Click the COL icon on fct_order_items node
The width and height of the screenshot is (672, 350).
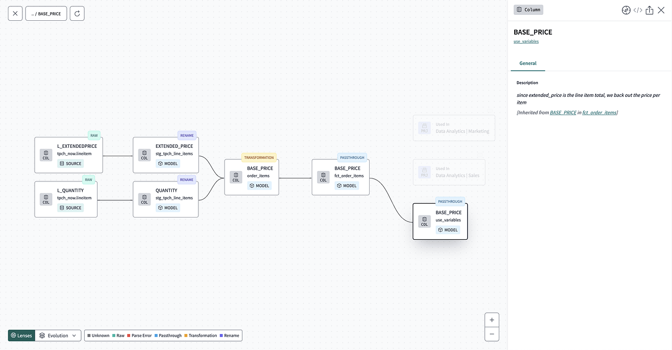[x=323, y=177]
